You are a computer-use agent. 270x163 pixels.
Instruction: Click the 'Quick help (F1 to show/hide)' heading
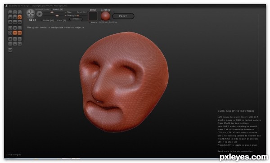[x=235, y=111]
